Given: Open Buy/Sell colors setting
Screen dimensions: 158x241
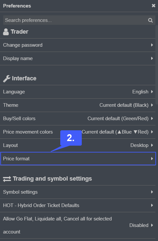Looking at the screenshot, I should coord(78,119).
